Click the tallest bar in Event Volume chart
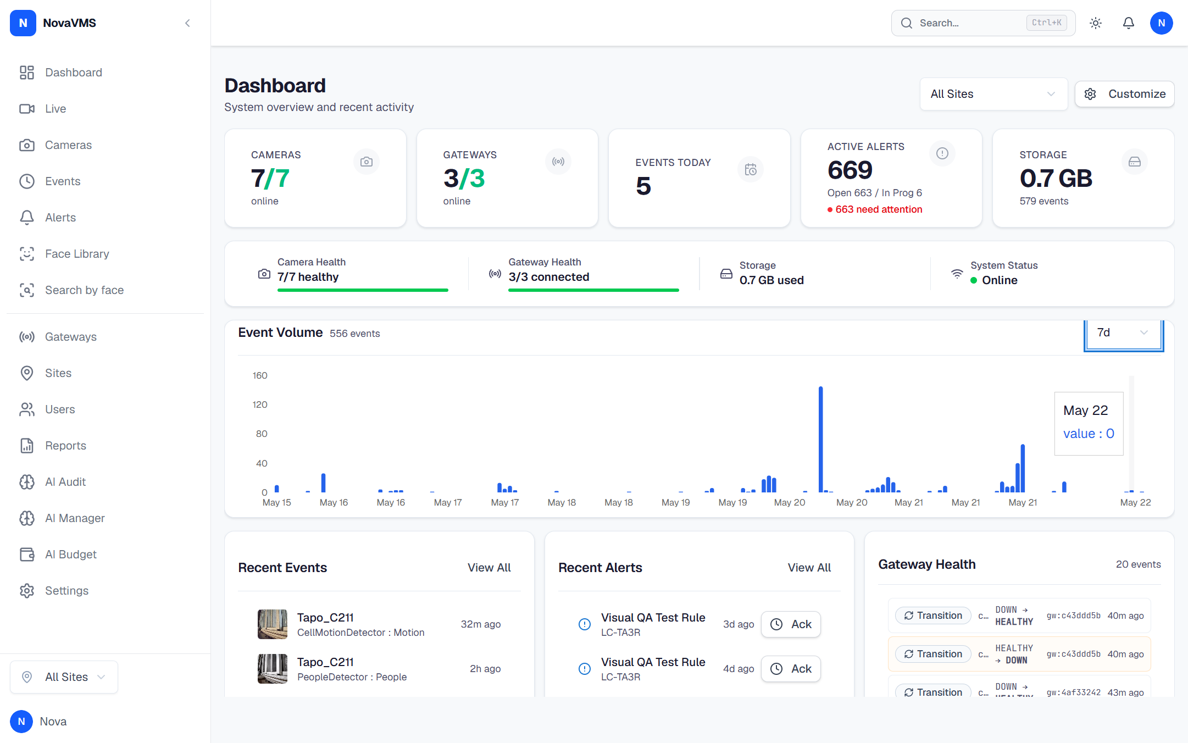1188x743 pixels. pyautogui.click(x=821, y=439)
